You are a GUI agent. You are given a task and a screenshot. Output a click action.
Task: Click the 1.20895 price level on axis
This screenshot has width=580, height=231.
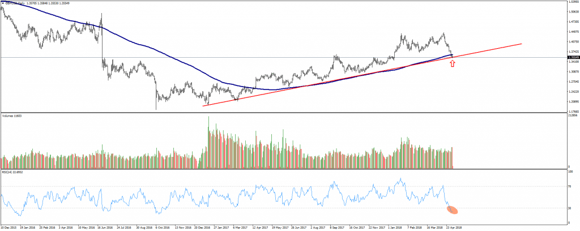pos(573,102)
